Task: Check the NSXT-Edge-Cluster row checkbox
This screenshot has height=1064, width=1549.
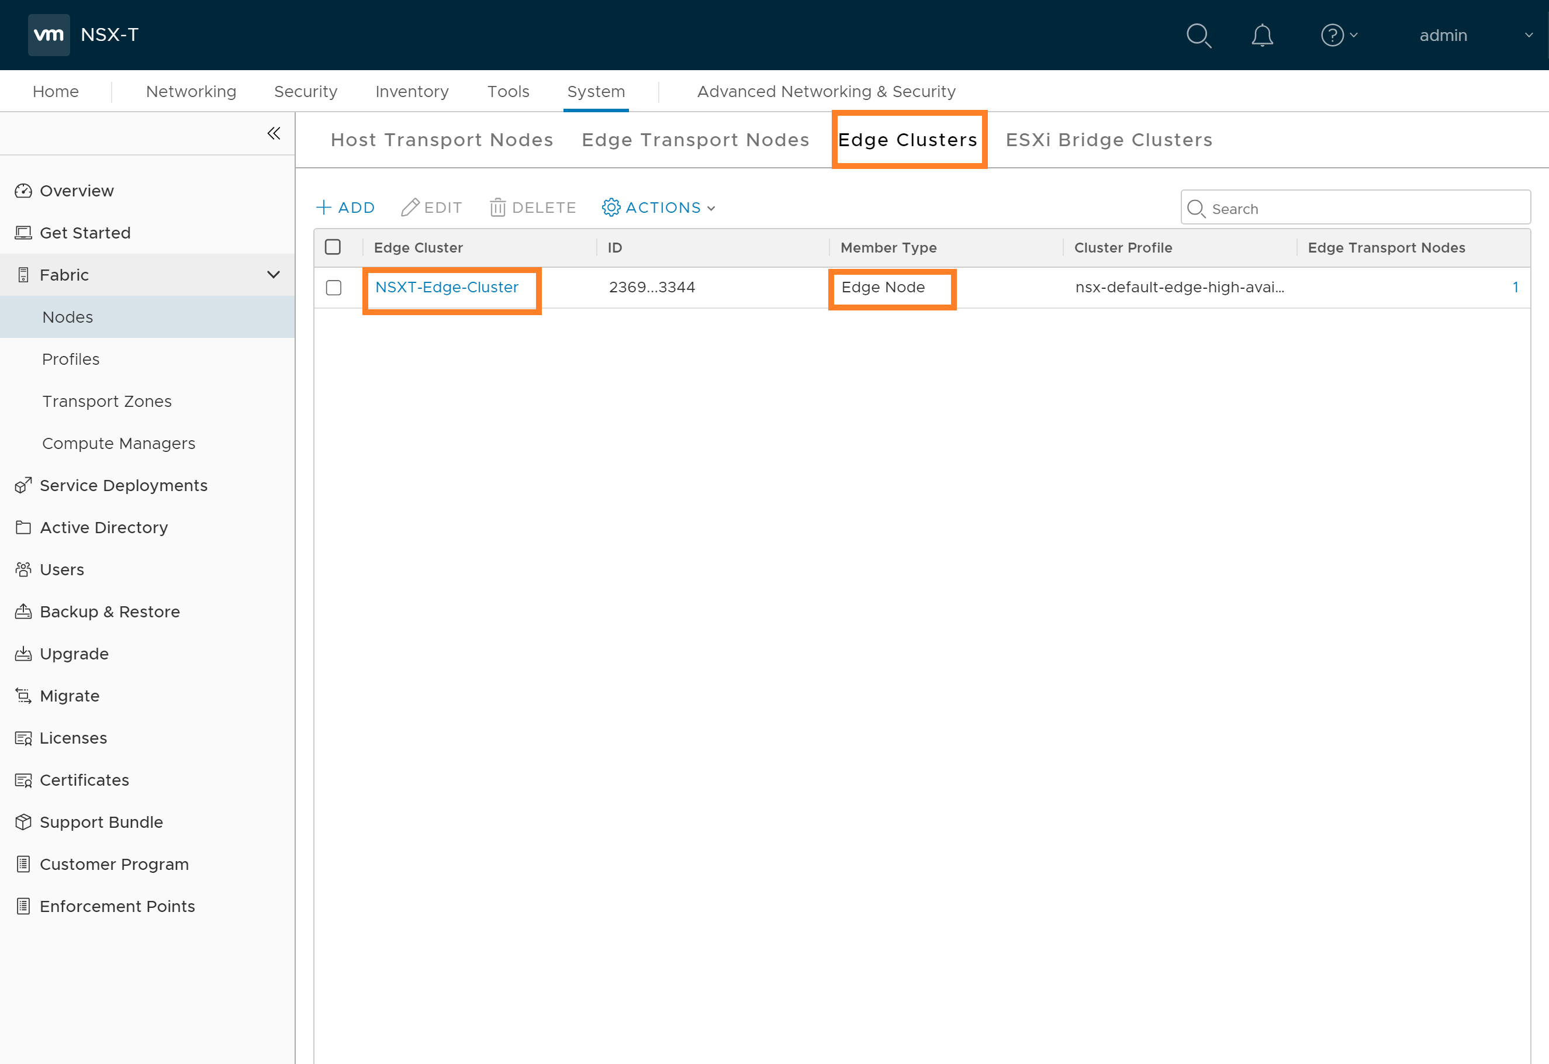Action: [x=334, y=287]
